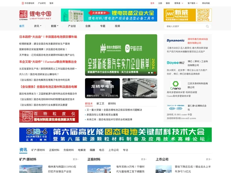Go to 首页 in navigation
Viewport: 231px width, 173px height.
[22, 26]
